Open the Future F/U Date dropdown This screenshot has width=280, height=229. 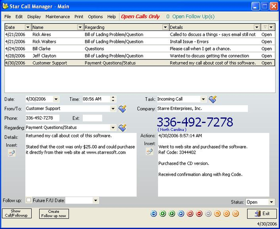click(96, 200)
